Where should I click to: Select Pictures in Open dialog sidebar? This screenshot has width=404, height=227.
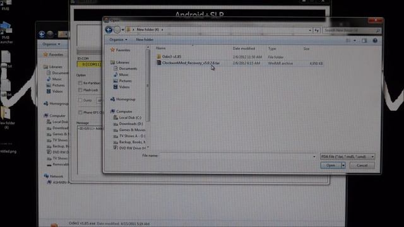[125, 81]
